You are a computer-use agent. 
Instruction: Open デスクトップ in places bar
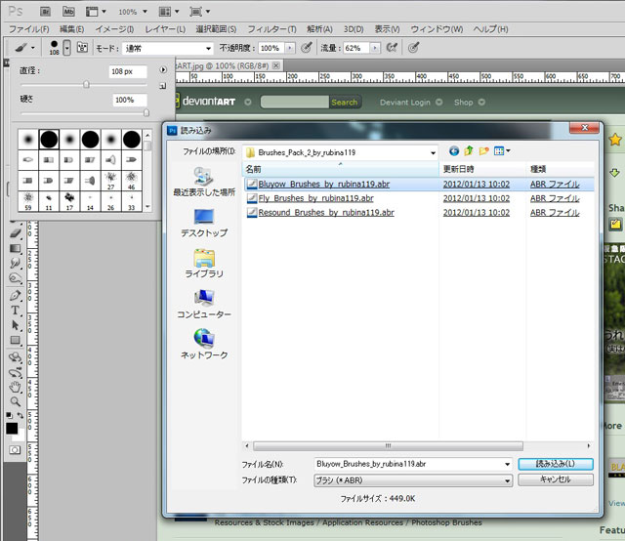204,223
